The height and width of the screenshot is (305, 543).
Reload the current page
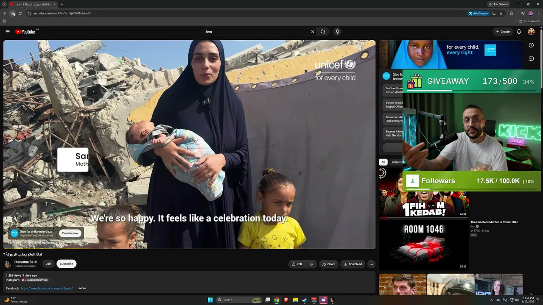click(x=20, y=13)
